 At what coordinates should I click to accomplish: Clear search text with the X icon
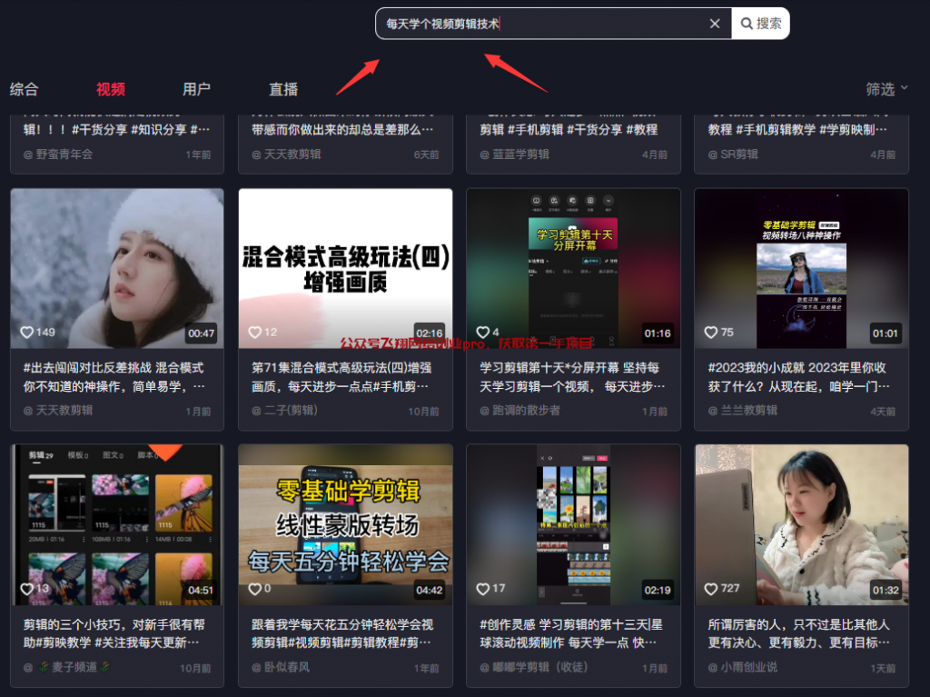[x=715, y=24]
